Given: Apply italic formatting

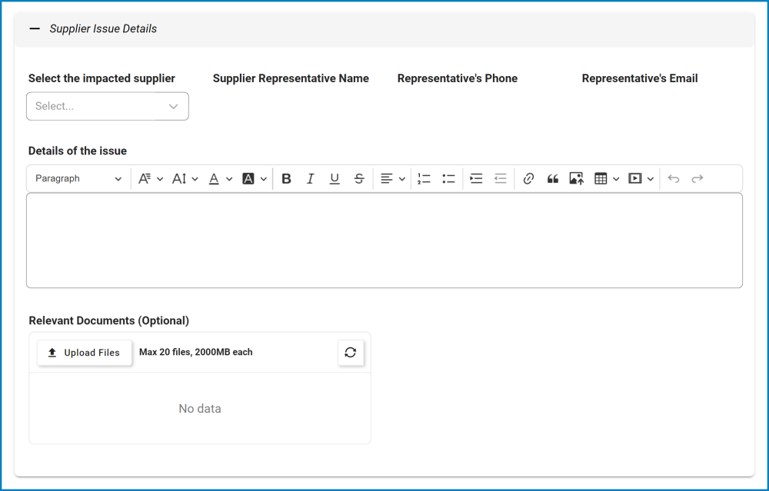Looking at the screenshot, I should coord(311,179).
